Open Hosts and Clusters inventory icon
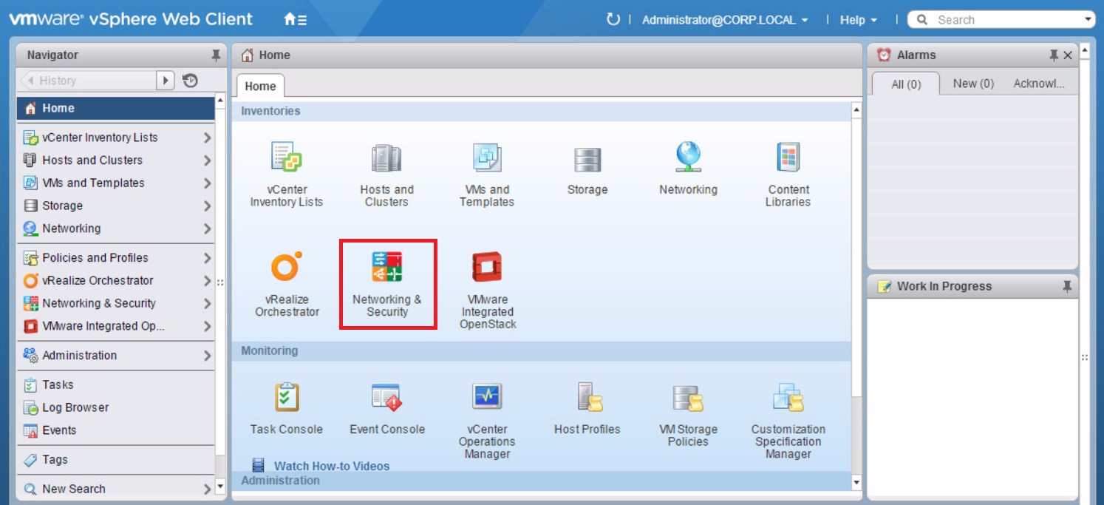Screen dimensions: 1104x505 point(386,157)
